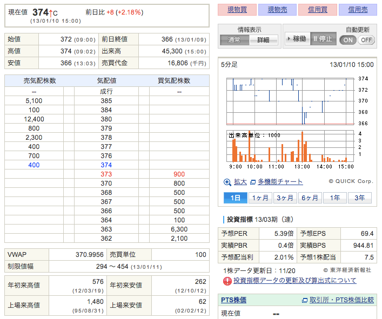
Task: Open the 信用買 margin buy order
Action: coord(318,10)
